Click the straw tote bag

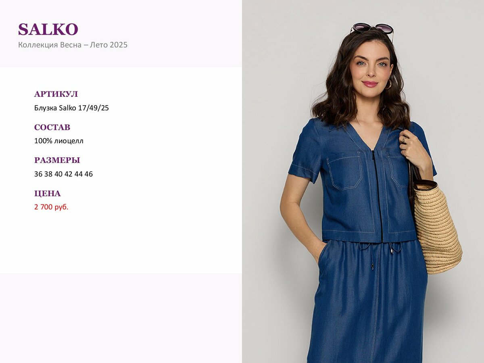(x=437, y=226)
